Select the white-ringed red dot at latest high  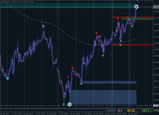click(x=136, y=7)
